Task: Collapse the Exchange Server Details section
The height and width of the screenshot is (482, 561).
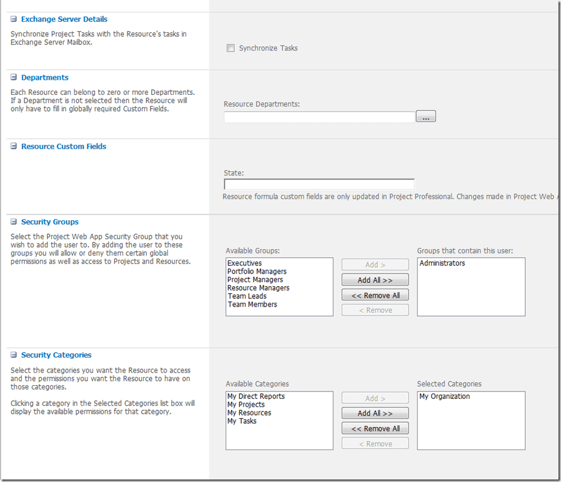Action: click(14, 19)
